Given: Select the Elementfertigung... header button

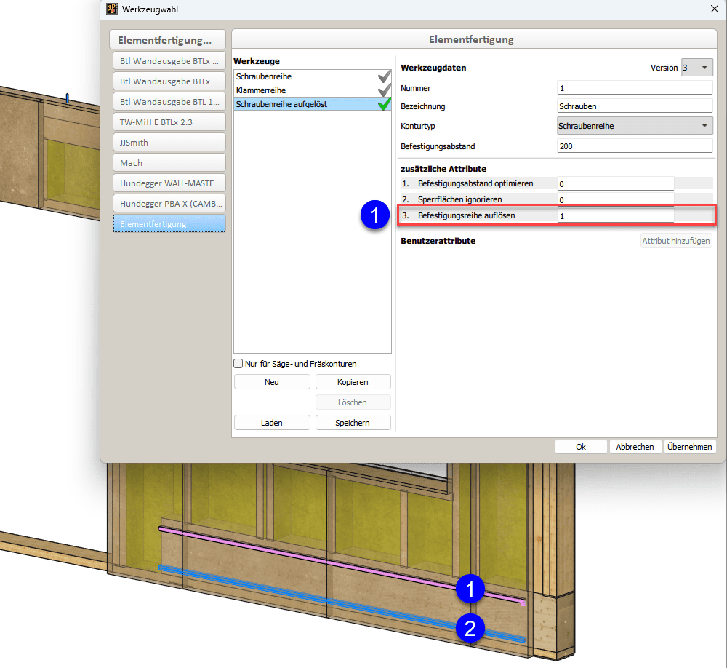Looking at the screenshot, I should [x=167, y=40].
